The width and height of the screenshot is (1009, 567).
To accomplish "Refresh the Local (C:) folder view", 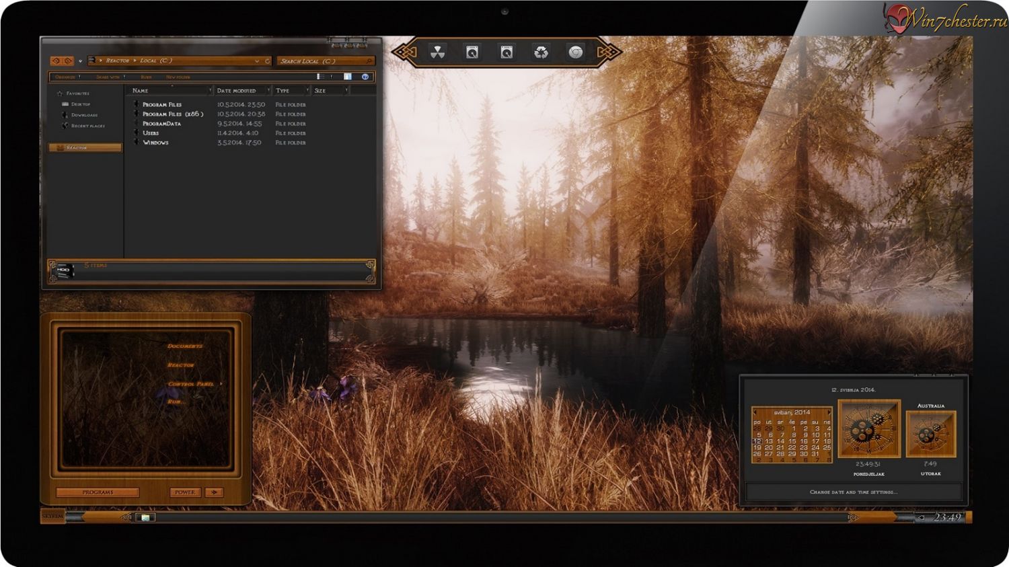I will 267,61.
